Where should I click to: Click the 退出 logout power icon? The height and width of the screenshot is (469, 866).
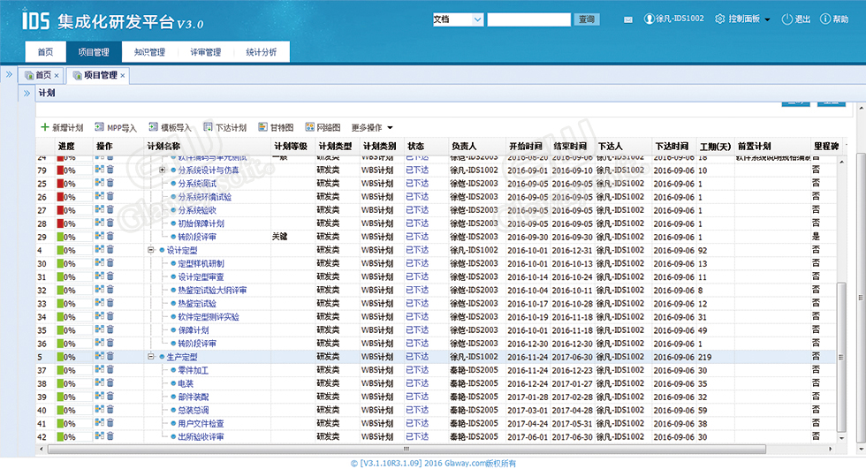coord(787,19)
